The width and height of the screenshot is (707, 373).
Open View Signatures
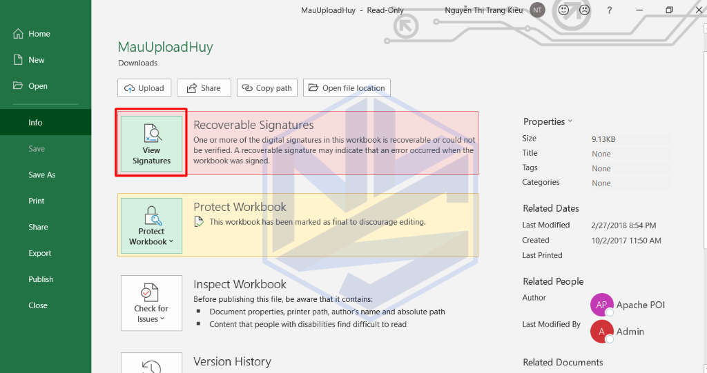(151, 143)
